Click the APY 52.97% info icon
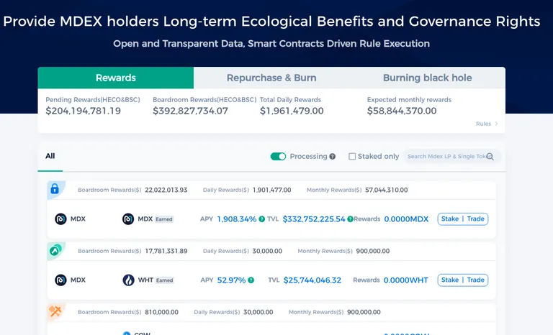This screenshot has width=553, height=335. pyautogui.click(x=251, y=280)
